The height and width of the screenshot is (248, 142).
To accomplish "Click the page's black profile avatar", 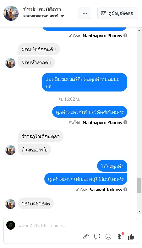I will (11, 225).
